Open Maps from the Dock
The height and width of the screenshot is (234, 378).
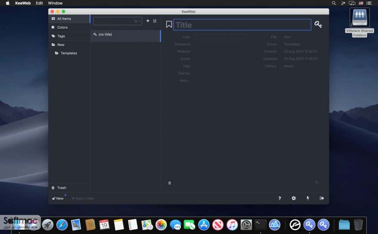tap(147, 225)
